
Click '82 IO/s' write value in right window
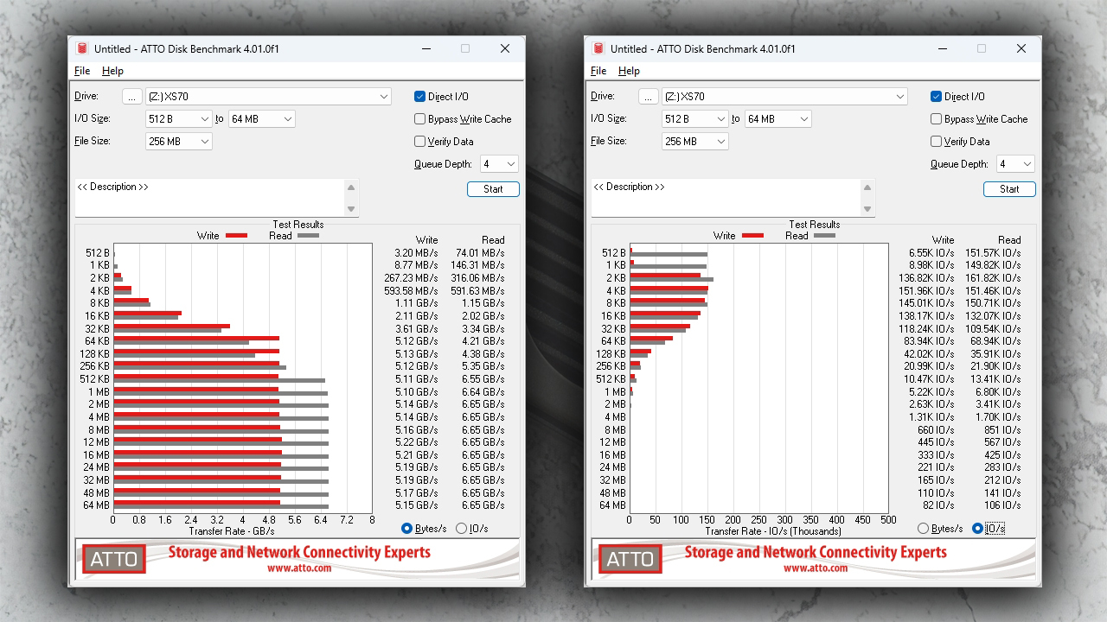point(938,505)
